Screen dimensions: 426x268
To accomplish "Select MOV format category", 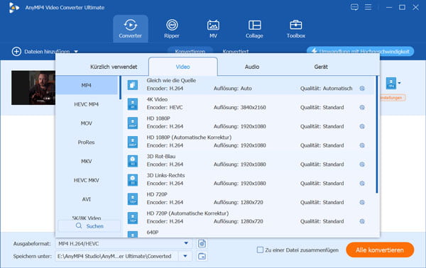I will click(x=87, y=123).
